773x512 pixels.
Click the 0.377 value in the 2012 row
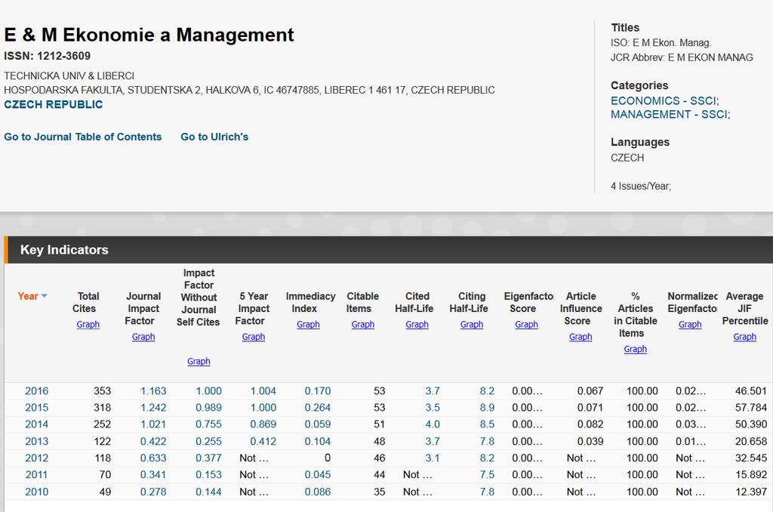[x=208, y=458]
